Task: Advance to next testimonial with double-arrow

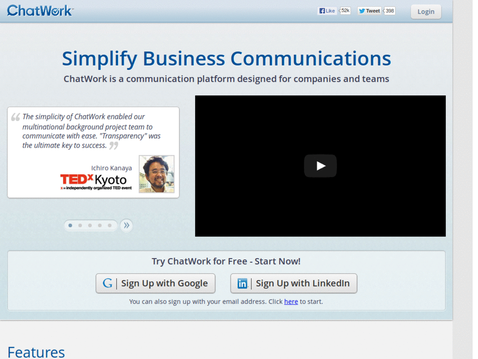Action: (126, 226)
